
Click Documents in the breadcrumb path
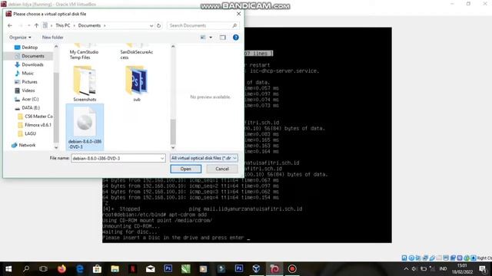89,25
